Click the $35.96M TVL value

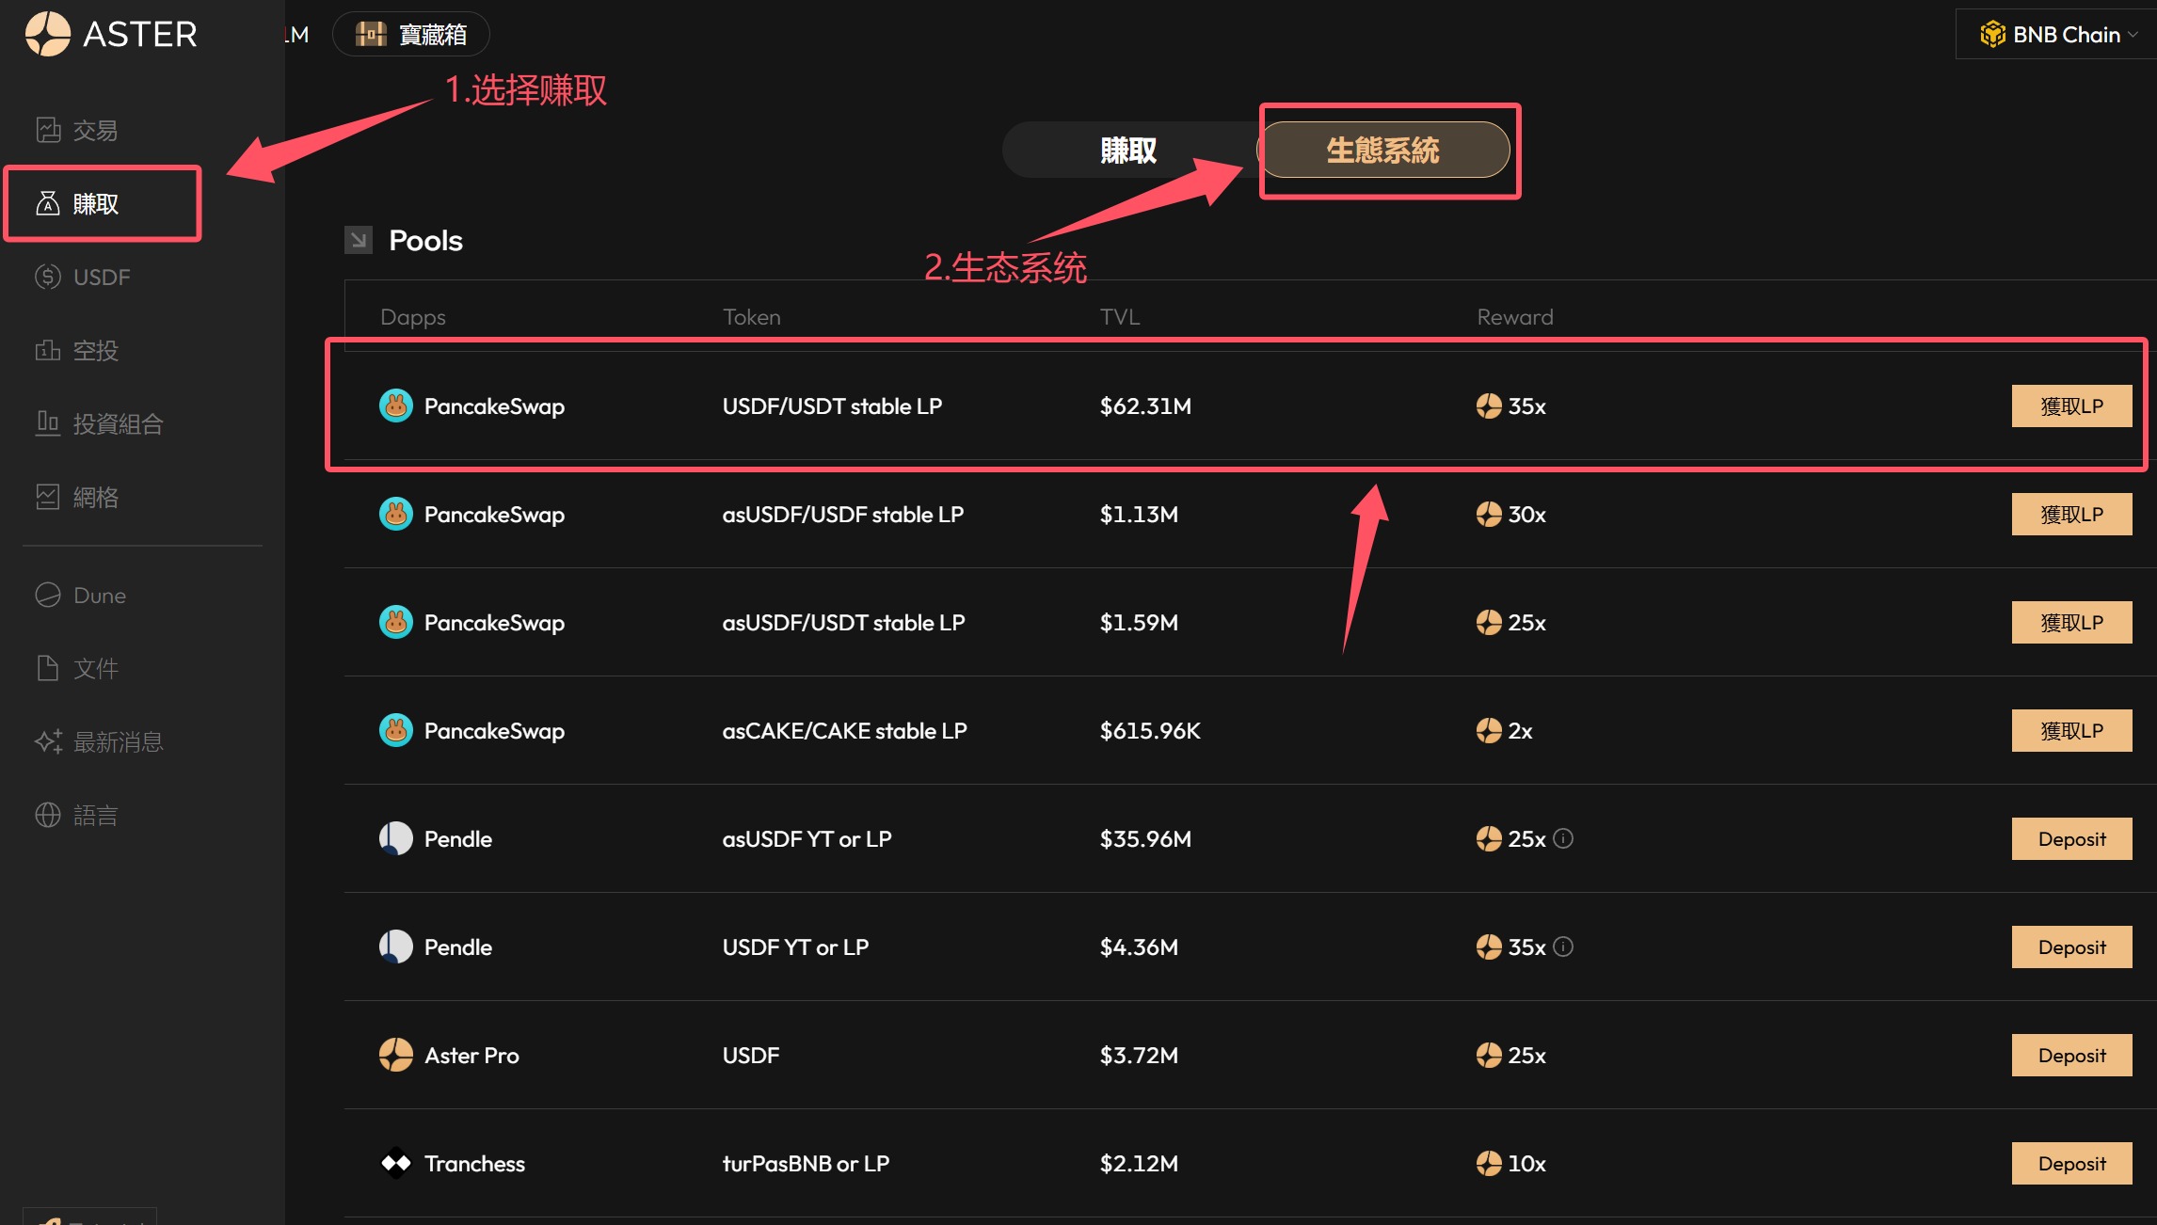(1145, 838)
